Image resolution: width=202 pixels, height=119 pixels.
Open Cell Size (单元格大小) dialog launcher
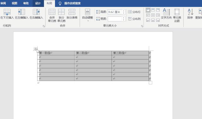[142, 26]
